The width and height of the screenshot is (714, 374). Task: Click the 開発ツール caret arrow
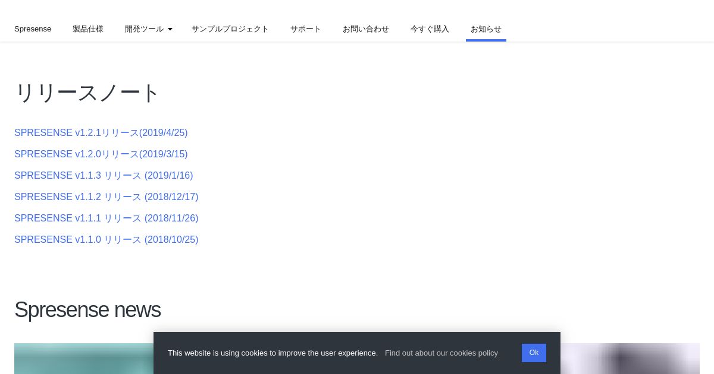[x=170, y=29]
